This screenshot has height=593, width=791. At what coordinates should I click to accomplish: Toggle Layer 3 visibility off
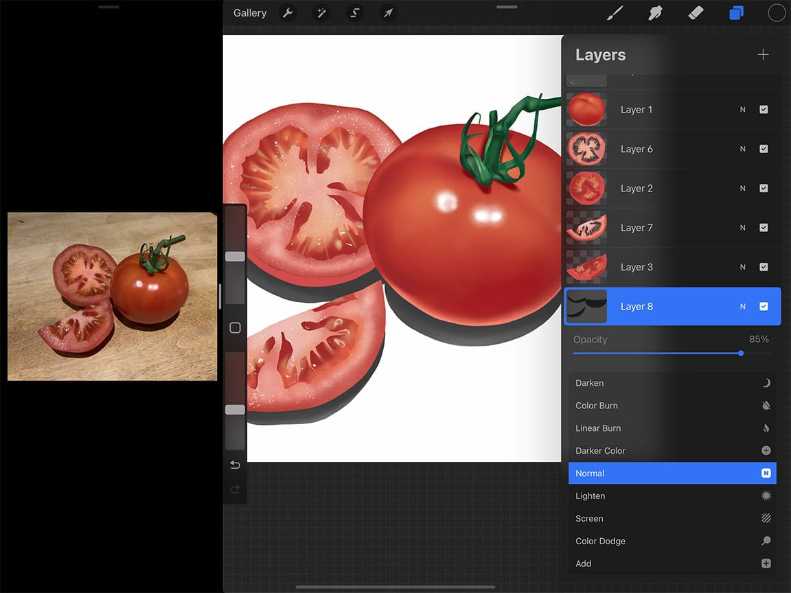[x=764, y=267]
